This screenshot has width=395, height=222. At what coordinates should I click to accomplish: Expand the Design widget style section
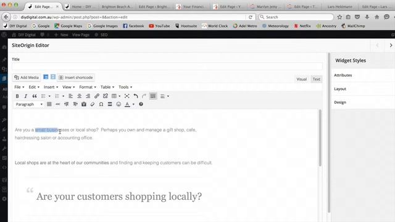pos(363,102)
